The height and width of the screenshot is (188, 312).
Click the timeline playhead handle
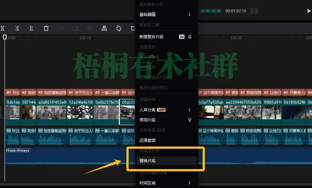[x=5, y=37]
